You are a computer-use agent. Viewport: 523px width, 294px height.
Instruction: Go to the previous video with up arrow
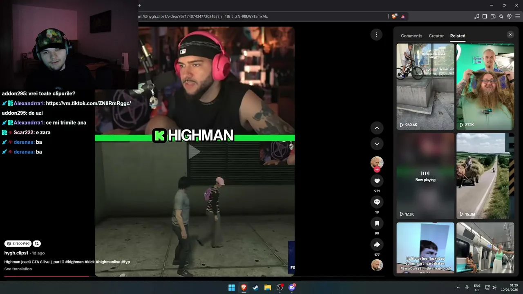[377, 128]
